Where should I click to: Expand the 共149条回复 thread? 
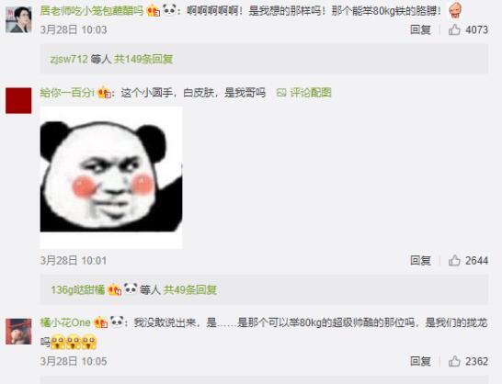143,59
